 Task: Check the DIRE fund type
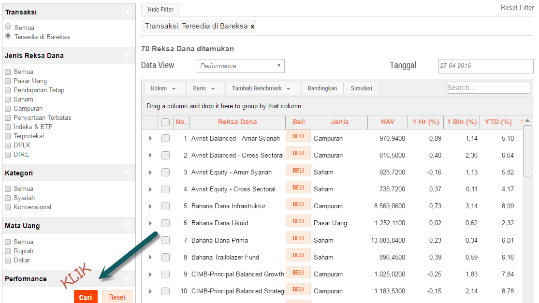click(8, 155)
